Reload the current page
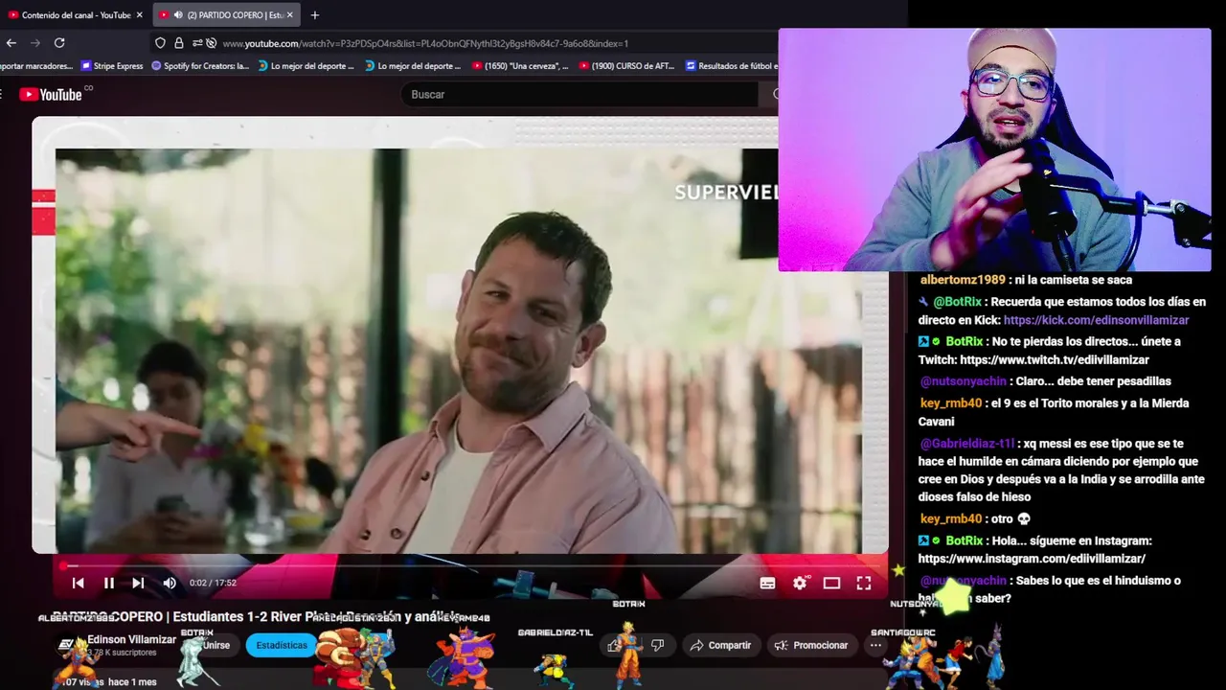 [x=59, y=43]
